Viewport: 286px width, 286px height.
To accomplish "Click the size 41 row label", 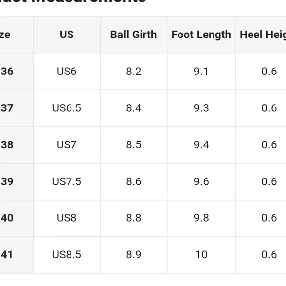I will (6, 254).
